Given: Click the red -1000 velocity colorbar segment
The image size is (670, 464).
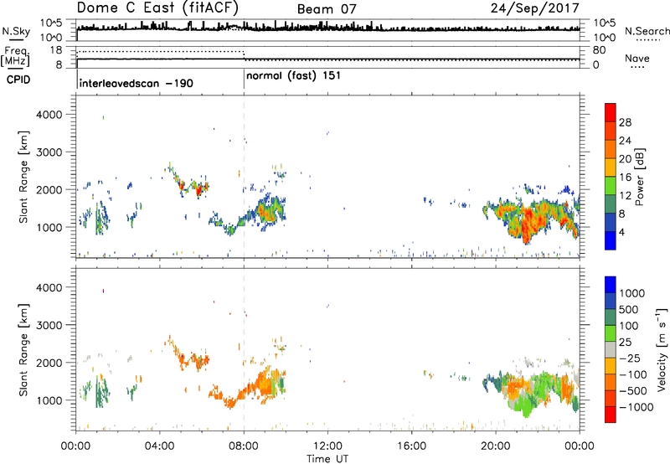Looking at the screenshot, I should click(611, 415).
